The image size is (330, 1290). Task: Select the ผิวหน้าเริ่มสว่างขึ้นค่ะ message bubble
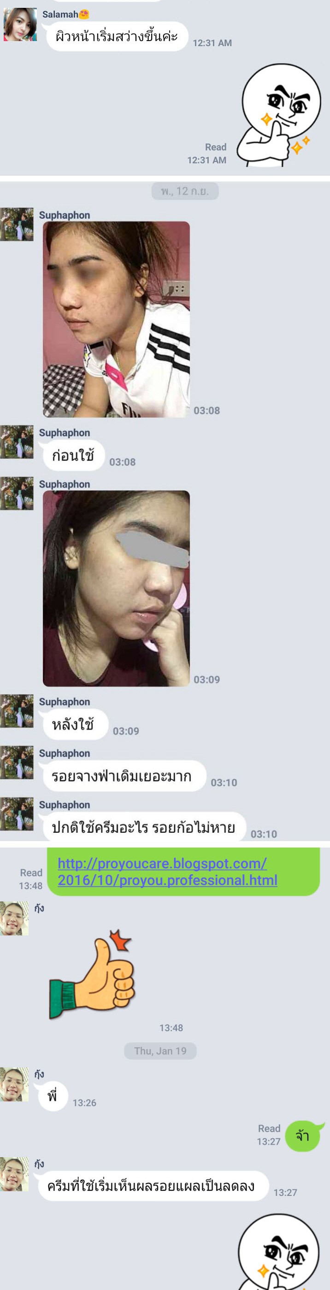[117, 36]
